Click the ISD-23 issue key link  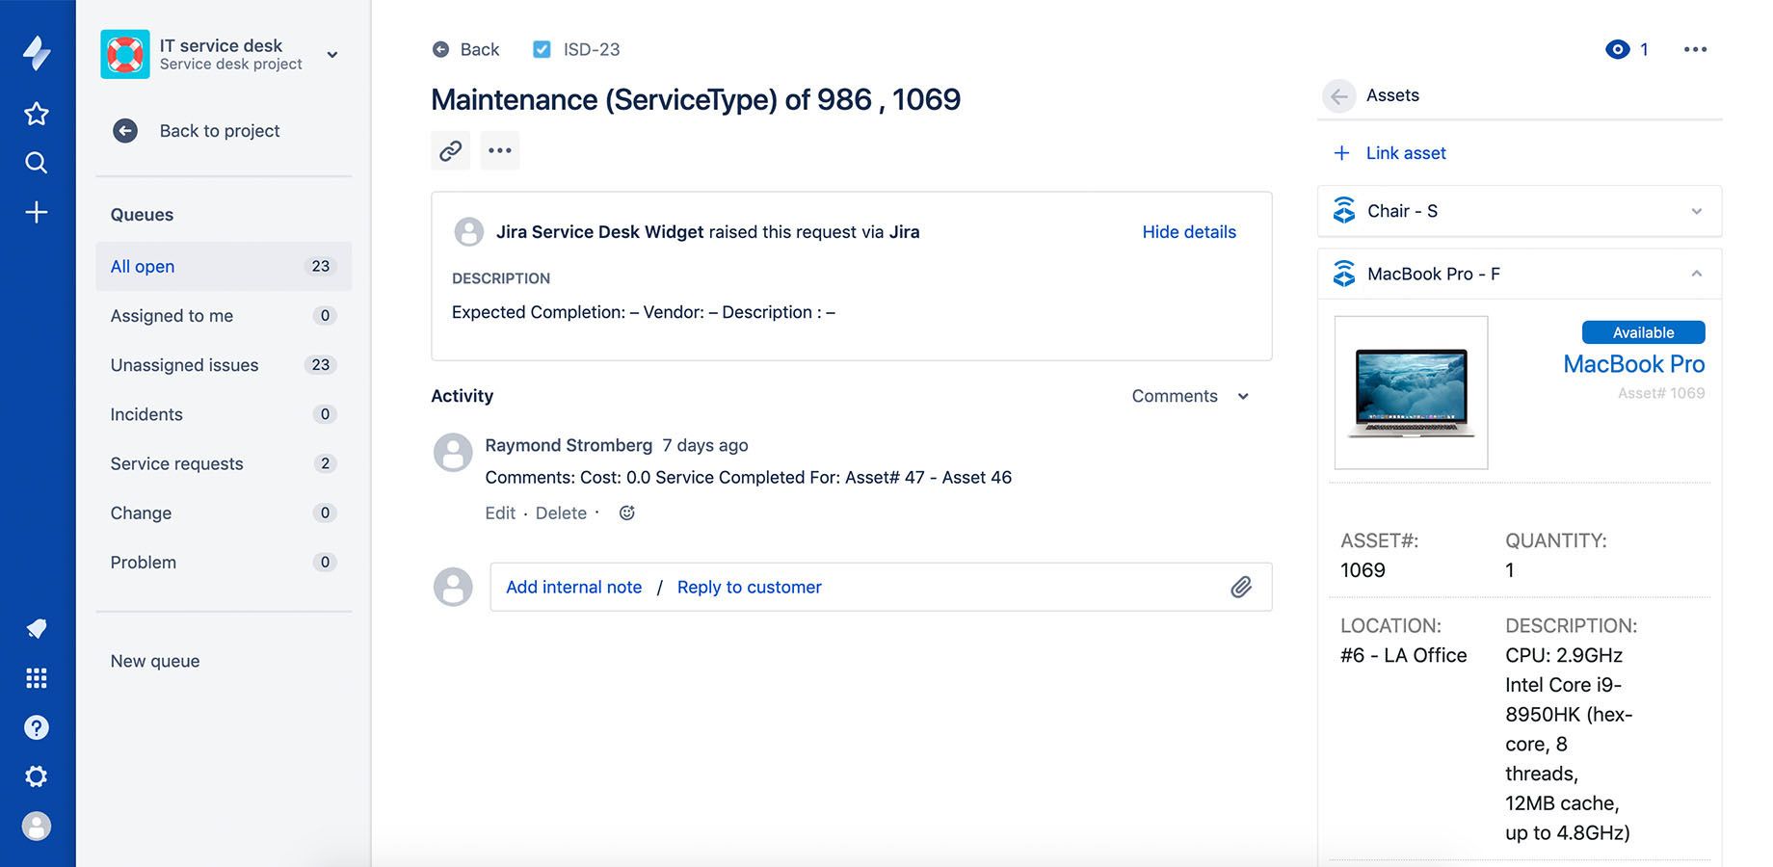[x=592, y=49]
